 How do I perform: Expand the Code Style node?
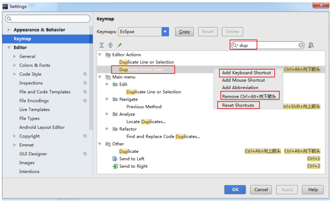(15, 74)
